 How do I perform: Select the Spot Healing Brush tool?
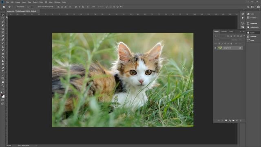(x=3, y=40)
